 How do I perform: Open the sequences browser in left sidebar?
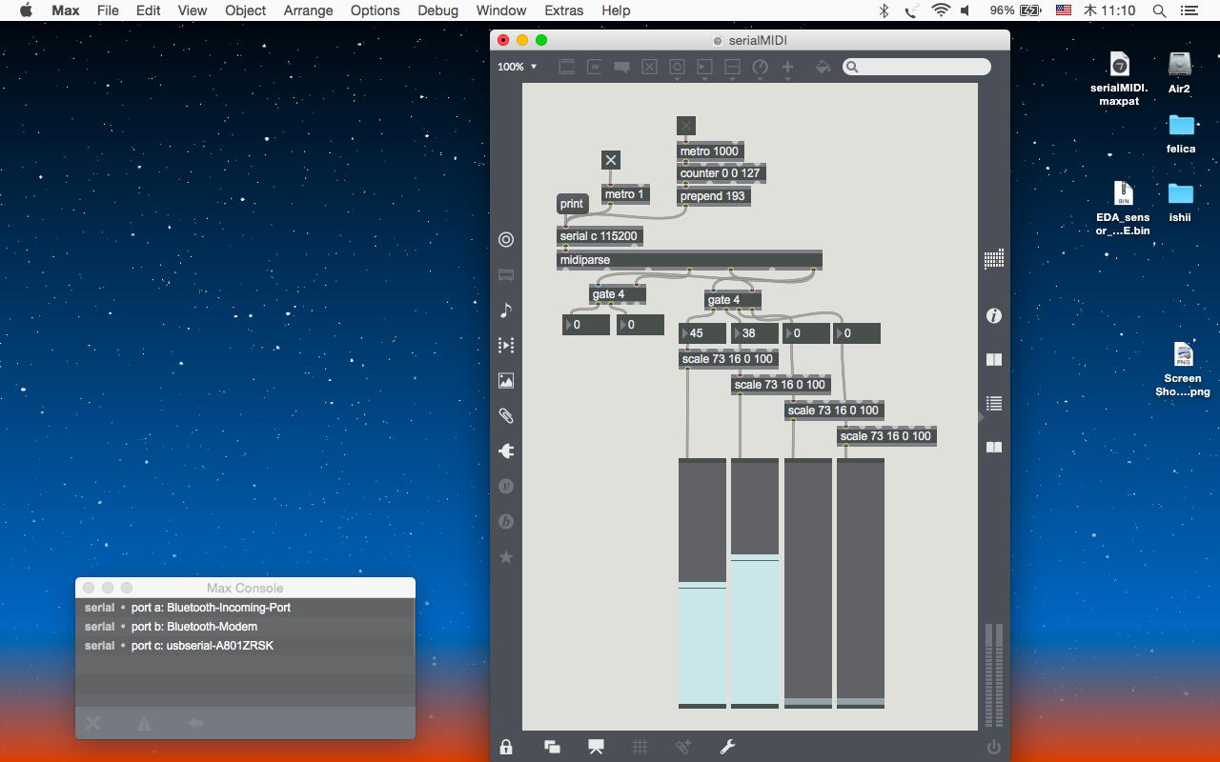pyautogui.click(x=506, y=346)
